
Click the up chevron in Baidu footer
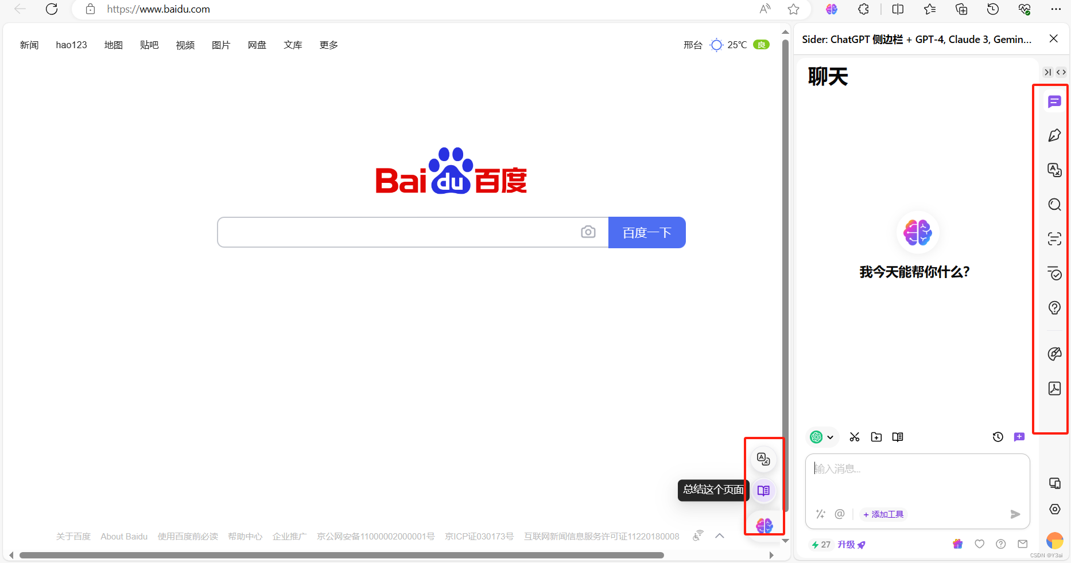click(720, 536)
